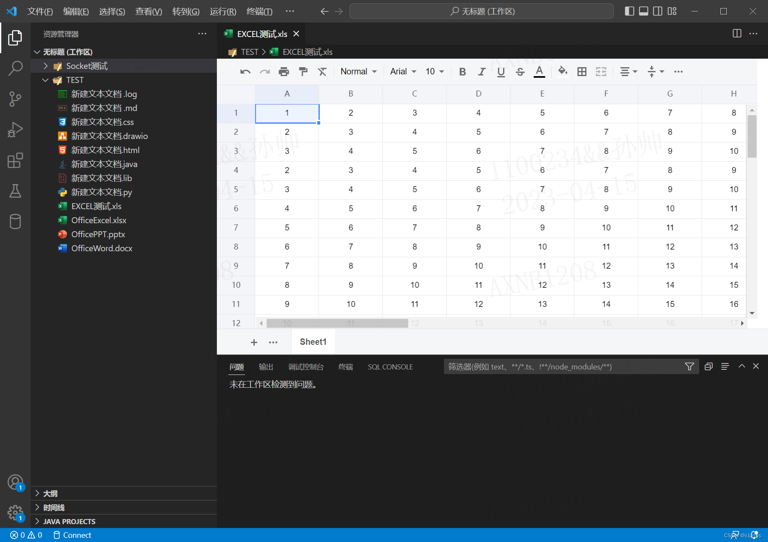Clear formatting of the selection

[x=322, y=71]
